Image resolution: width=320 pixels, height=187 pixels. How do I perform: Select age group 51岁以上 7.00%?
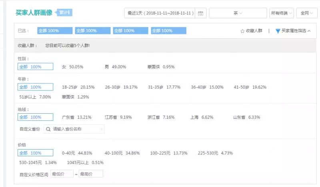(x=35, y=97)
